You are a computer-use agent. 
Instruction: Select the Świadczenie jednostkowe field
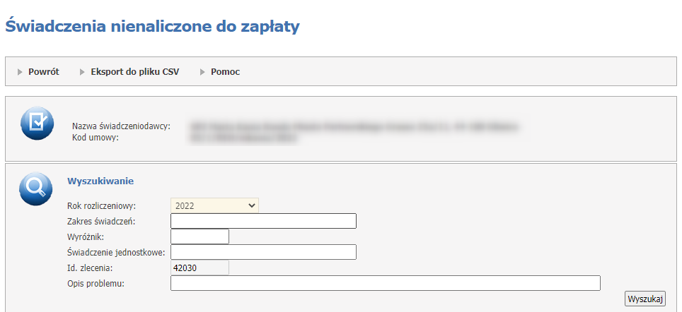[x=263, y=252]
